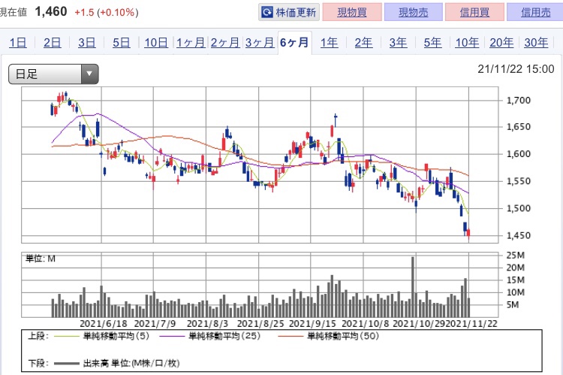Select the 2日 period tab

(53, 43)
